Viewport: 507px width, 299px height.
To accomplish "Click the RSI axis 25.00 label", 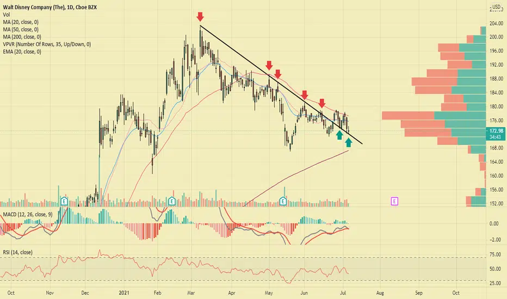I will 496,283.
